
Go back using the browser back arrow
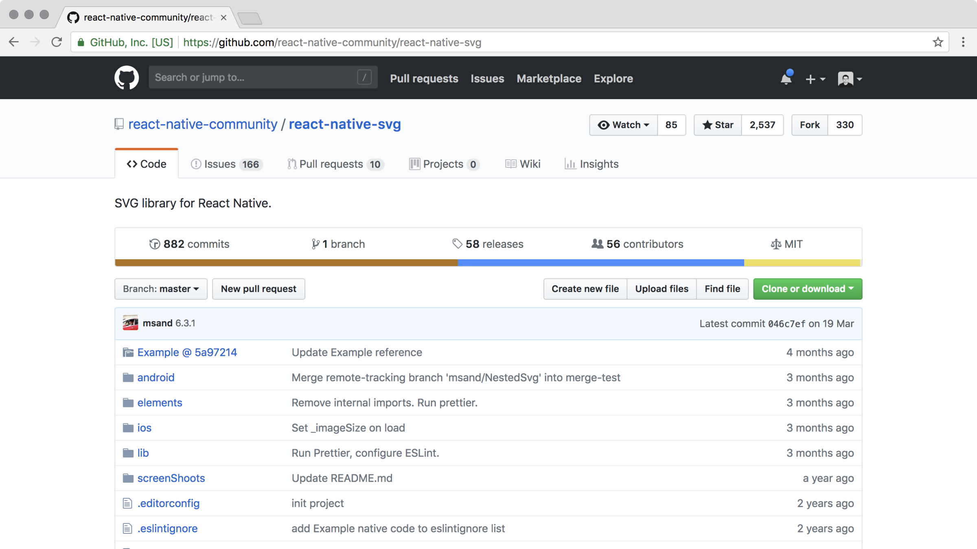(x=14, y=42)
